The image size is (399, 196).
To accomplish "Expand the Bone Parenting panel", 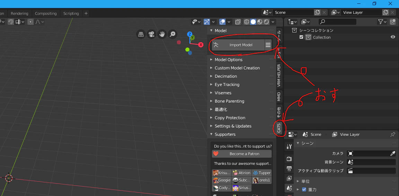I will point(229,101).
